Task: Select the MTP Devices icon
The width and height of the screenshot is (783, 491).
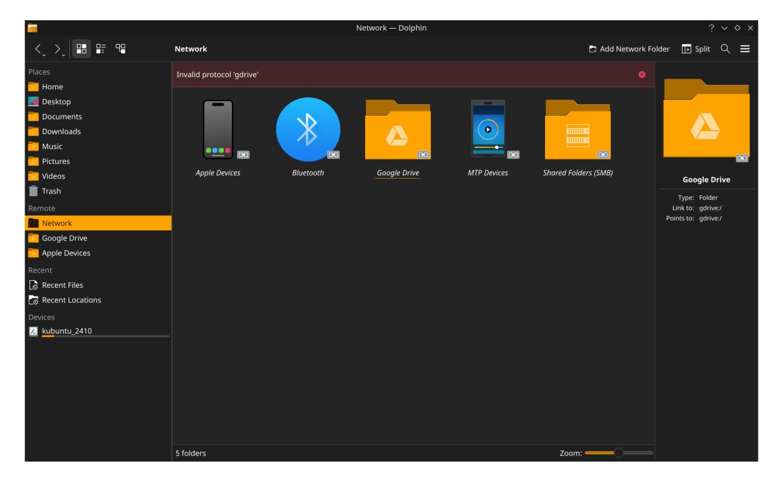Action: (488, 130)
